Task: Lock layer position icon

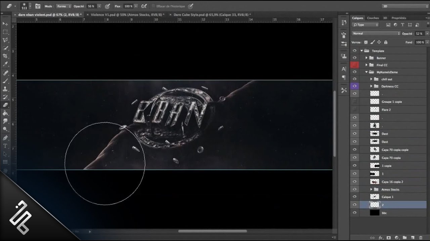Action: tap(379, 43)
